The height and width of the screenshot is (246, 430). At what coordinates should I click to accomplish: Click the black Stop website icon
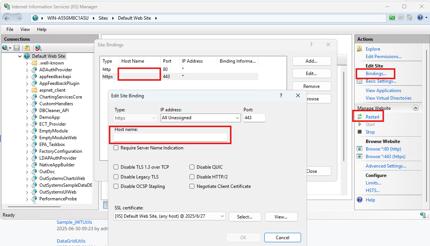360,132
